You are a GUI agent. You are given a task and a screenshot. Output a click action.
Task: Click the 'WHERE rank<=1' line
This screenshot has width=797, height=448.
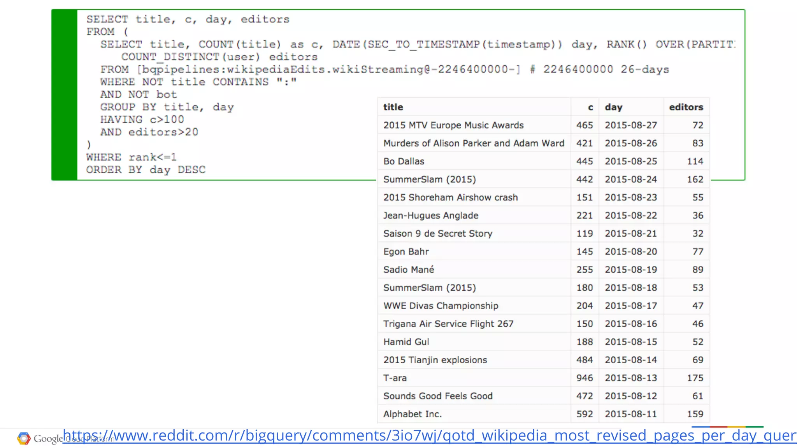132,157
